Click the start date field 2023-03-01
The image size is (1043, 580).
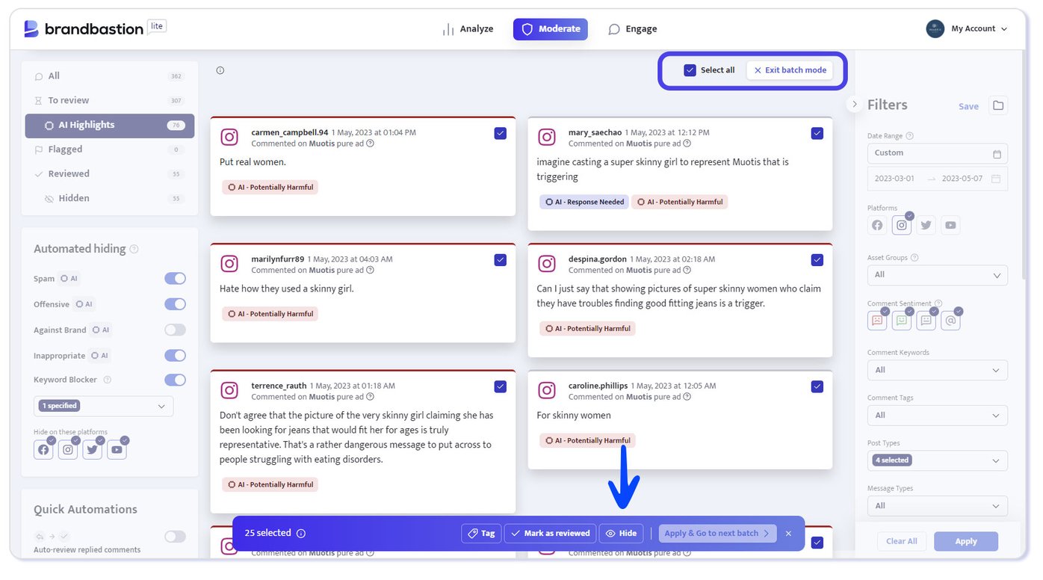[894, 179]
